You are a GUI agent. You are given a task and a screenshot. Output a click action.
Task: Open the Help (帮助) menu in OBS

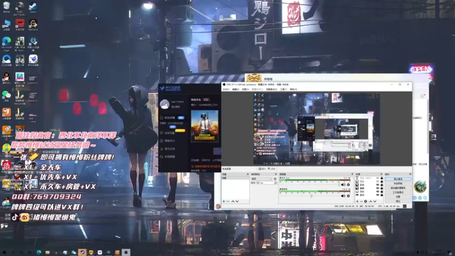click(293, 89)
